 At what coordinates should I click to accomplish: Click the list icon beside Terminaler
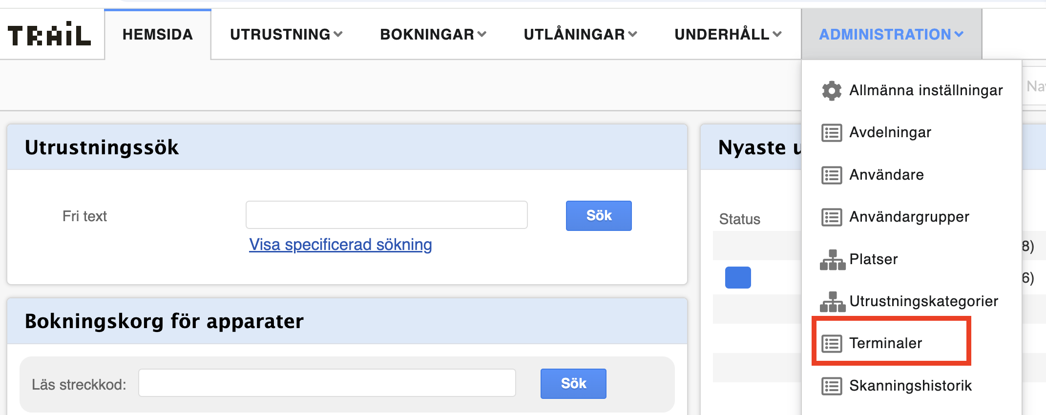832,344
